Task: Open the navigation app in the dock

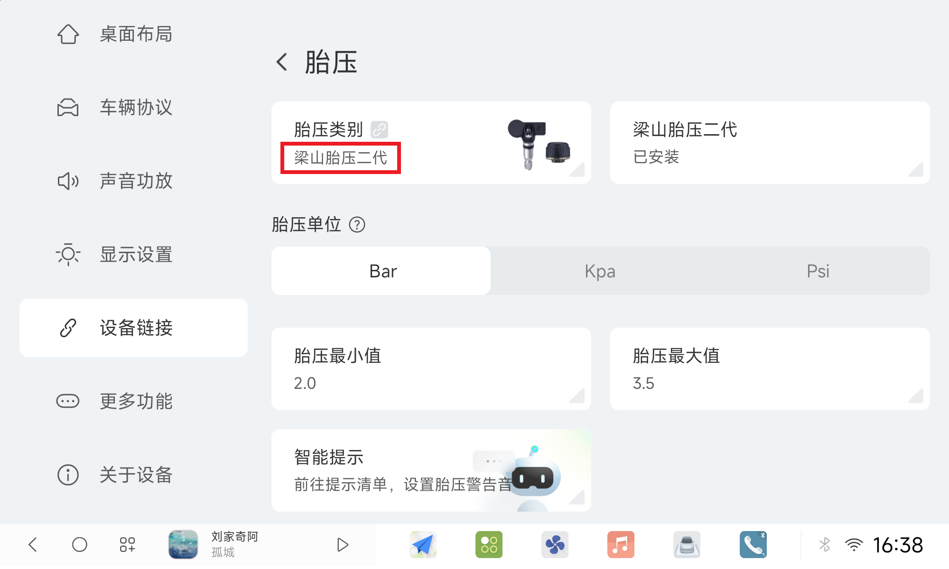Action: click(423, 544)
